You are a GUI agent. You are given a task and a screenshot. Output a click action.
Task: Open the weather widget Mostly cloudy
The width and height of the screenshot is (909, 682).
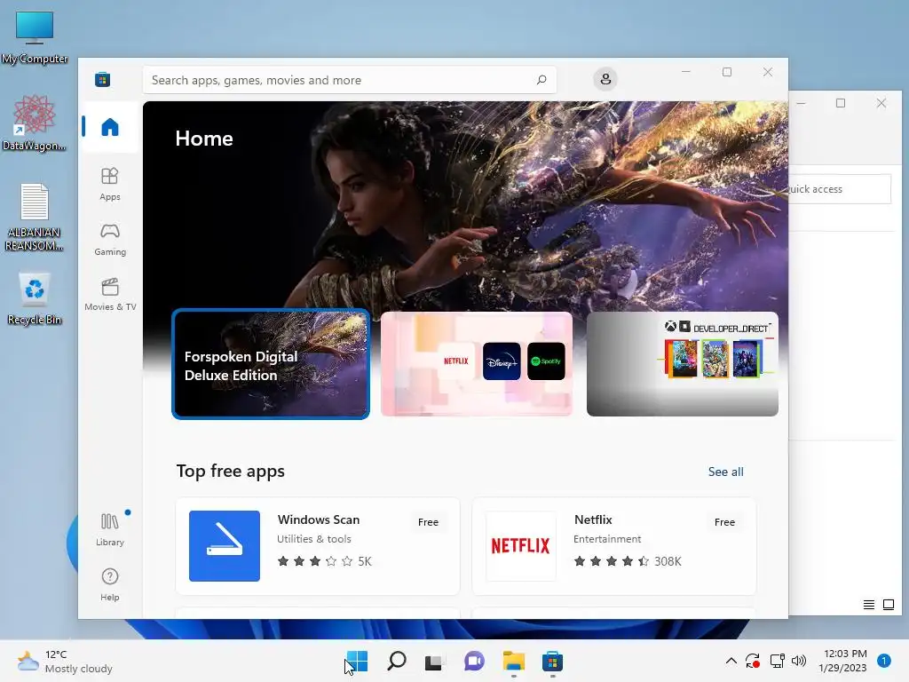pyautogui.click(x=65, y=661)
